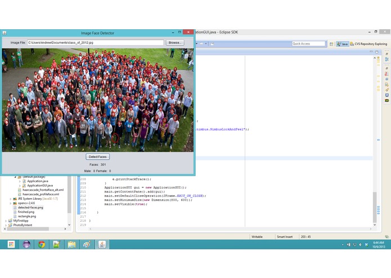The height and width of the screenshot is (278, 391).
Task: Collapse the default package node
Action: [15, 177]
